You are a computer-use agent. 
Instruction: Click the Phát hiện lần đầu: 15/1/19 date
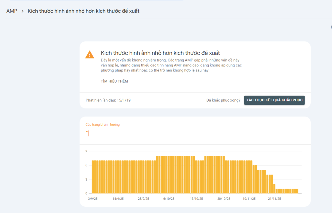108,100
